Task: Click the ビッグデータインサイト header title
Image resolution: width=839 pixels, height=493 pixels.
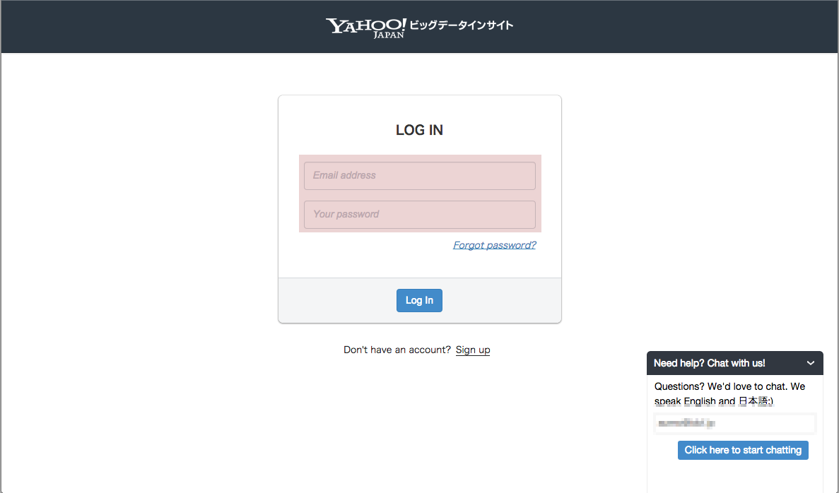Action: coord(462,25)
